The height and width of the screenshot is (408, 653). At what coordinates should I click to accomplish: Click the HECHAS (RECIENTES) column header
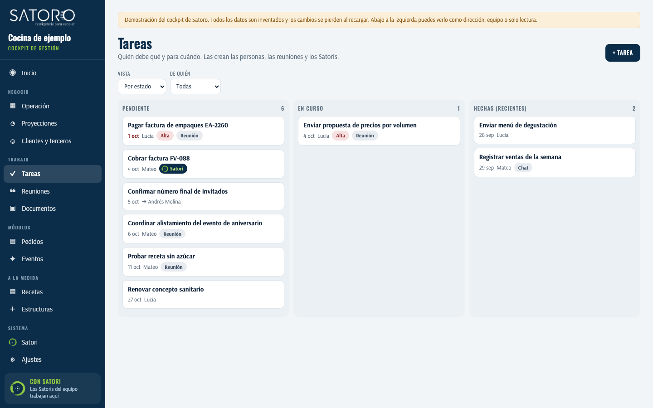[500, 108]
